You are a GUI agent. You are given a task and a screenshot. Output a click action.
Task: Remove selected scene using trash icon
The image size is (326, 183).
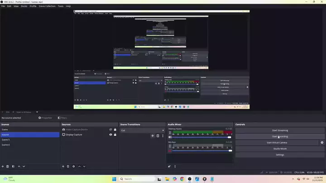(8, 166)
